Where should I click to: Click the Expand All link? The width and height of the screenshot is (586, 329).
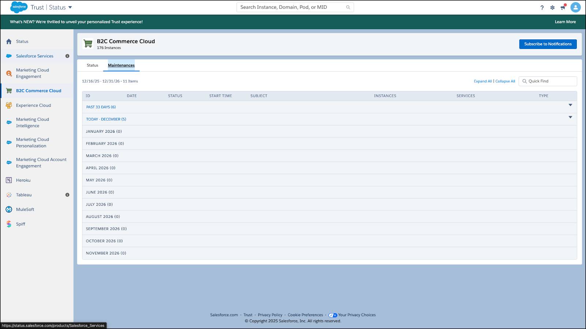[483, 81]
